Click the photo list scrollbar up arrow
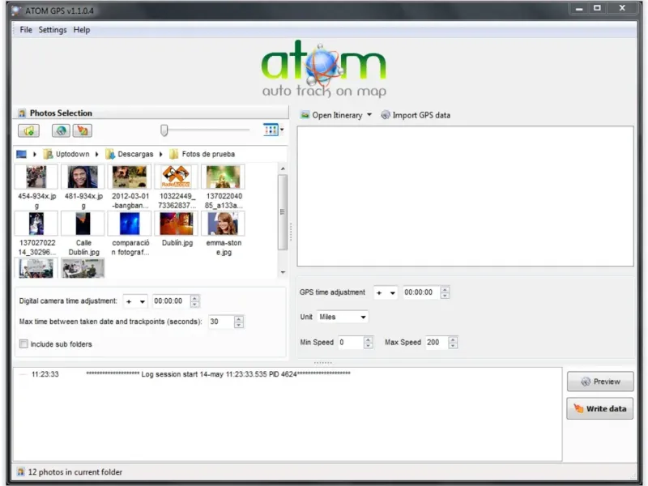Screen dimensions: 648x486 coord(283,168)
